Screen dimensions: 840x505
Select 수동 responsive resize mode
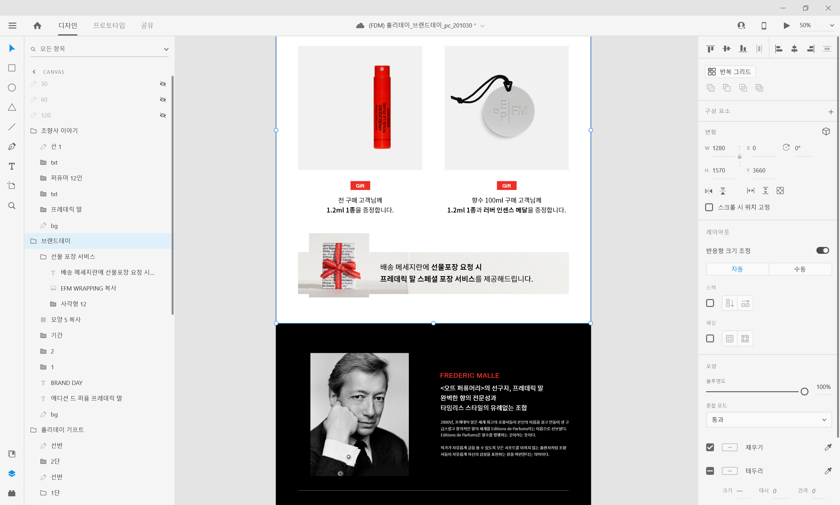[800, 269]
